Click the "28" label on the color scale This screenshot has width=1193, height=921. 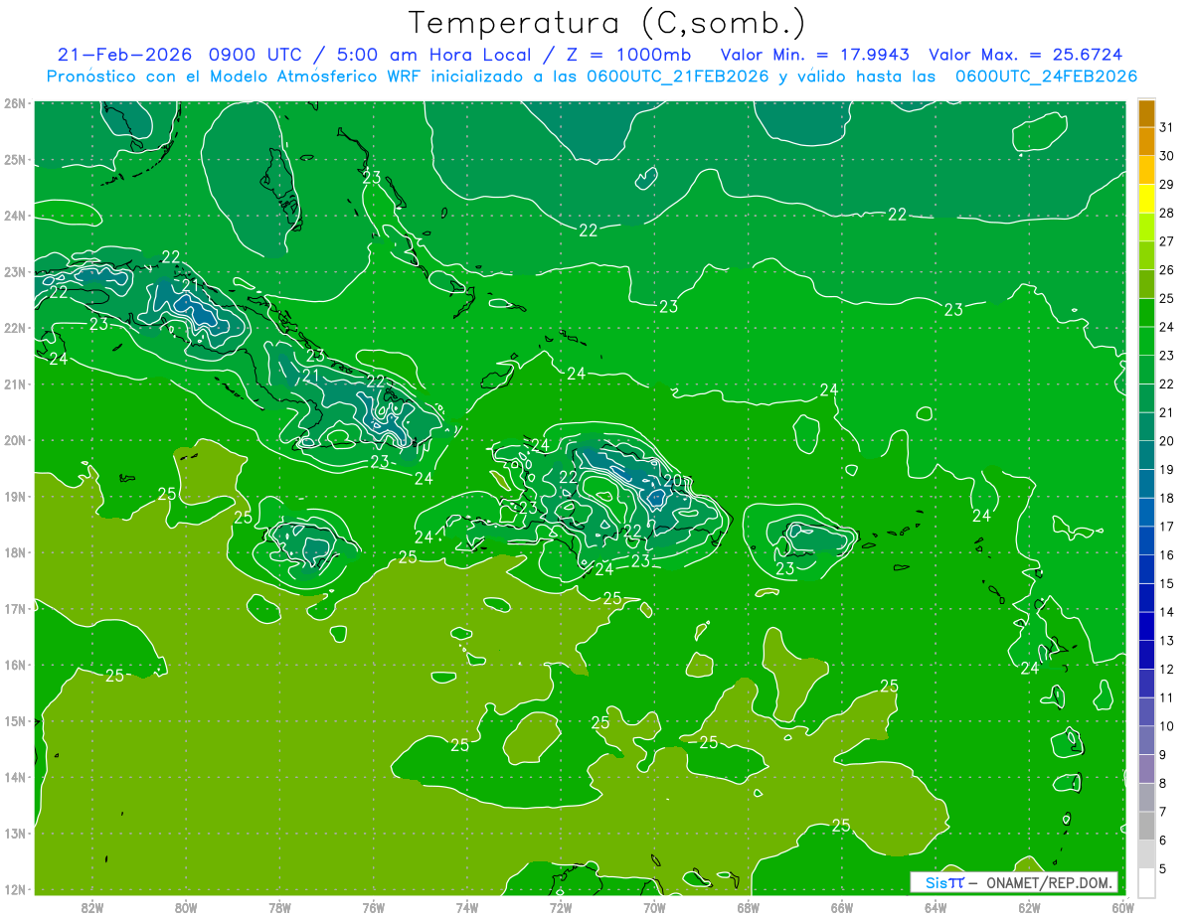point(1166,213)
